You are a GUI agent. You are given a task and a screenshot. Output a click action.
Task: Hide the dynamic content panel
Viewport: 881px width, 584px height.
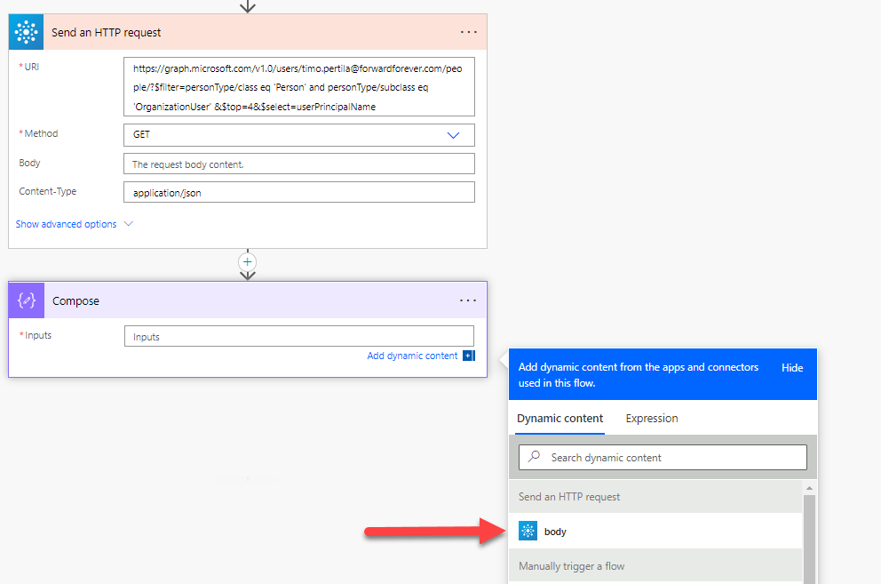pos(791,367)
